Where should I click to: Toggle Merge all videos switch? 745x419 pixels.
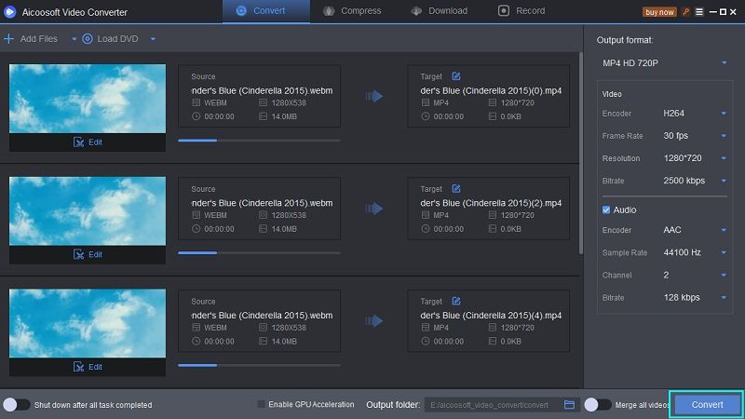[598, 405]
